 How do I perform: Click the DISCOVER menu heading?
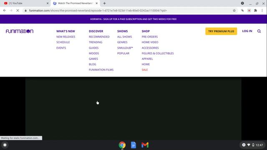[96, 31]
